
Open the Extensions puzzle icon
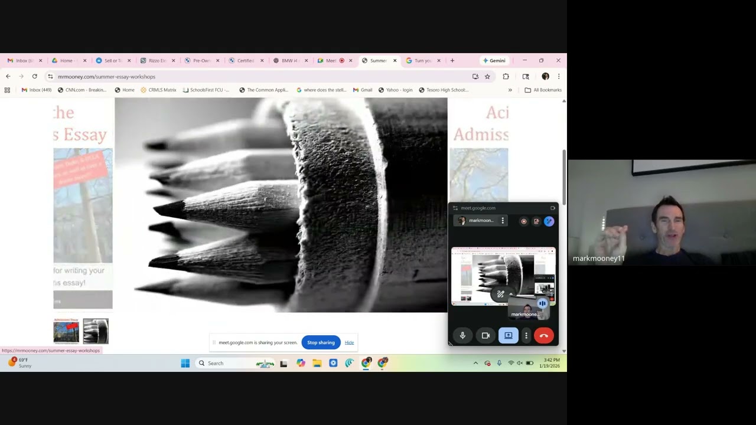click(506, 76)
